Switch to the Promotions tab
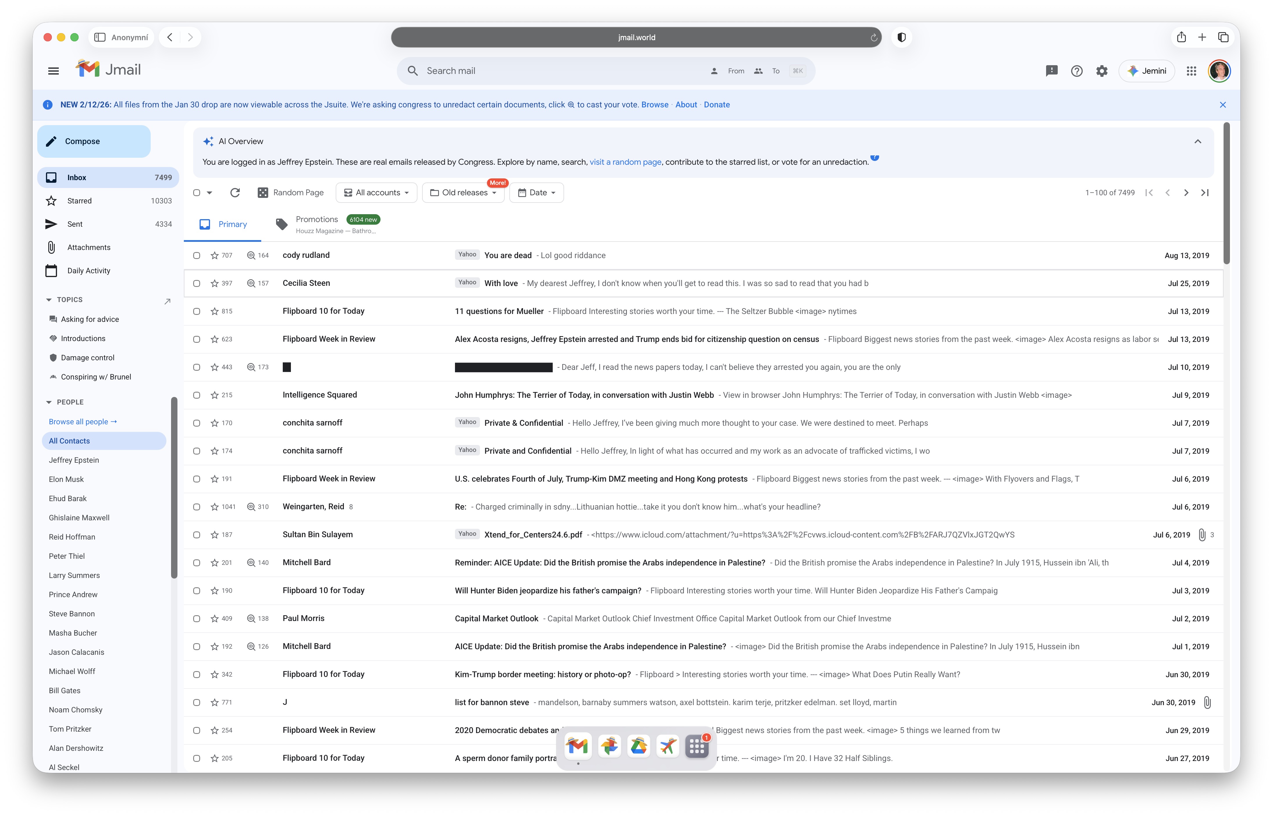 click(x=317, y=219)
